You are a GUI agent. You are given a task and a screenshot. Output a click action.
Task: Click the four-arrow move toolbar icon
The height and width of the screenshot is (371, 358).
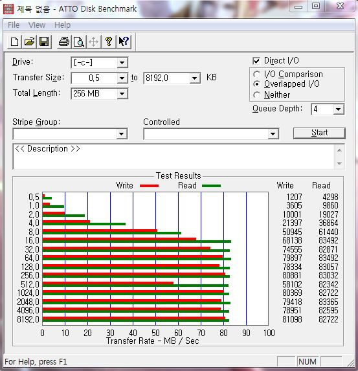pos(94,42)
